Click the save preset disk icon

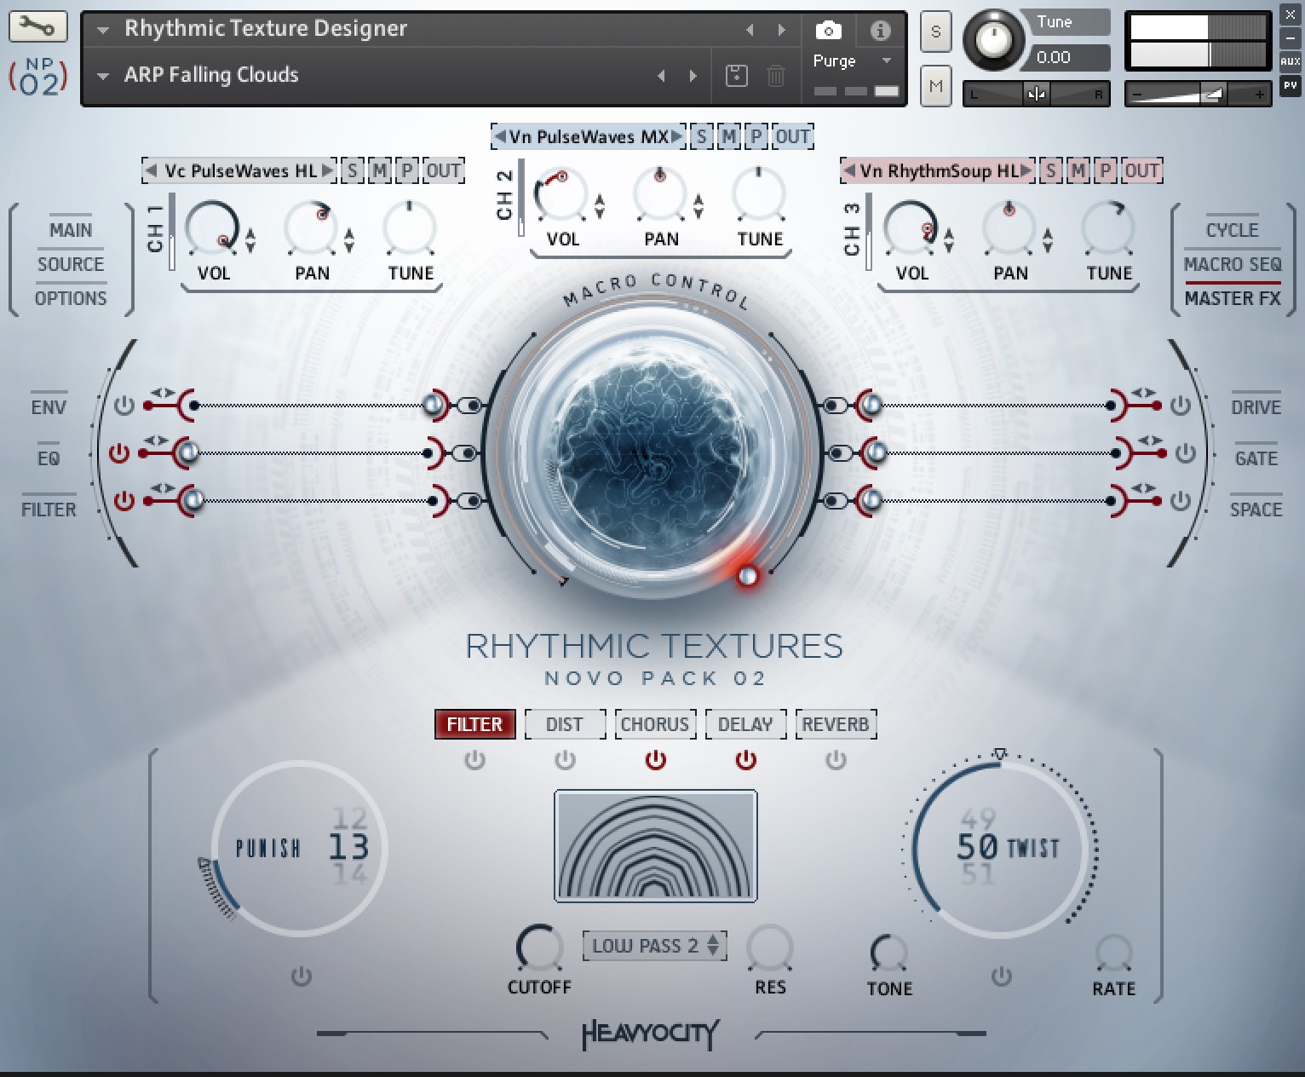pyautogui.click(x=736, y=76)
